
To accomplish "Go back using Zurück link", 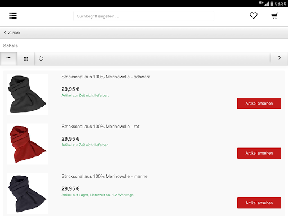I will point(14,33).
